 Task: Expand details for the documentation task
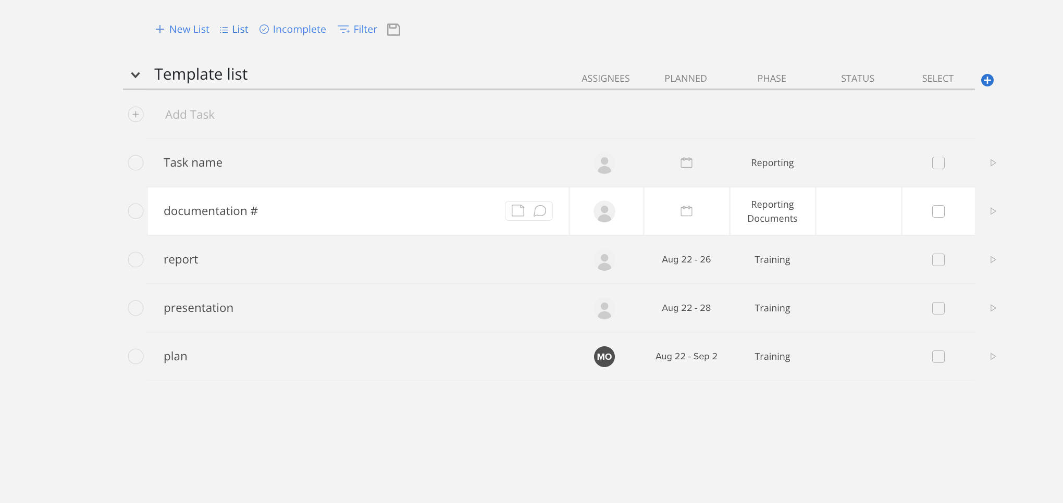[993, 211]
